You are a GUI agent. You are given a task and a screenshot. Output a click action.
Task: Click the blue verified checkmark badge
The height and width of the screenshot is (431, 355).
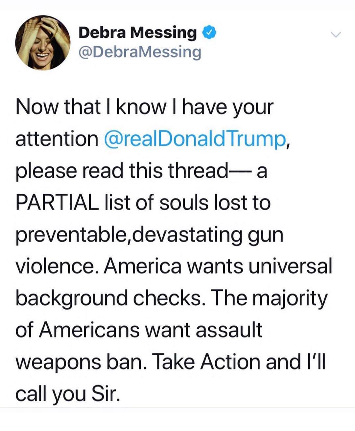tap(209, 33)
